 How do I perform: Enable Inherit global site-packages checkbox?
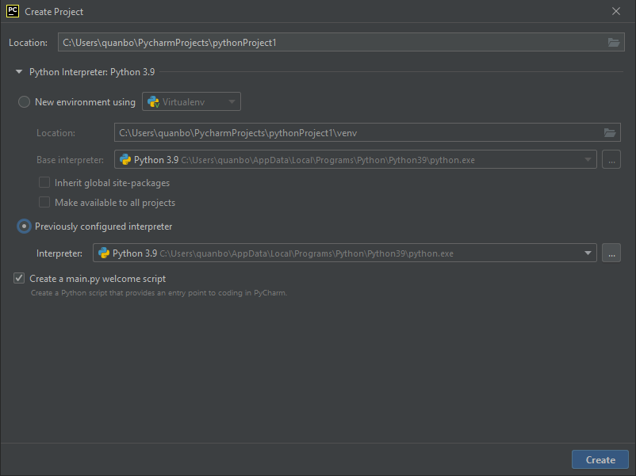click(44, 182)
